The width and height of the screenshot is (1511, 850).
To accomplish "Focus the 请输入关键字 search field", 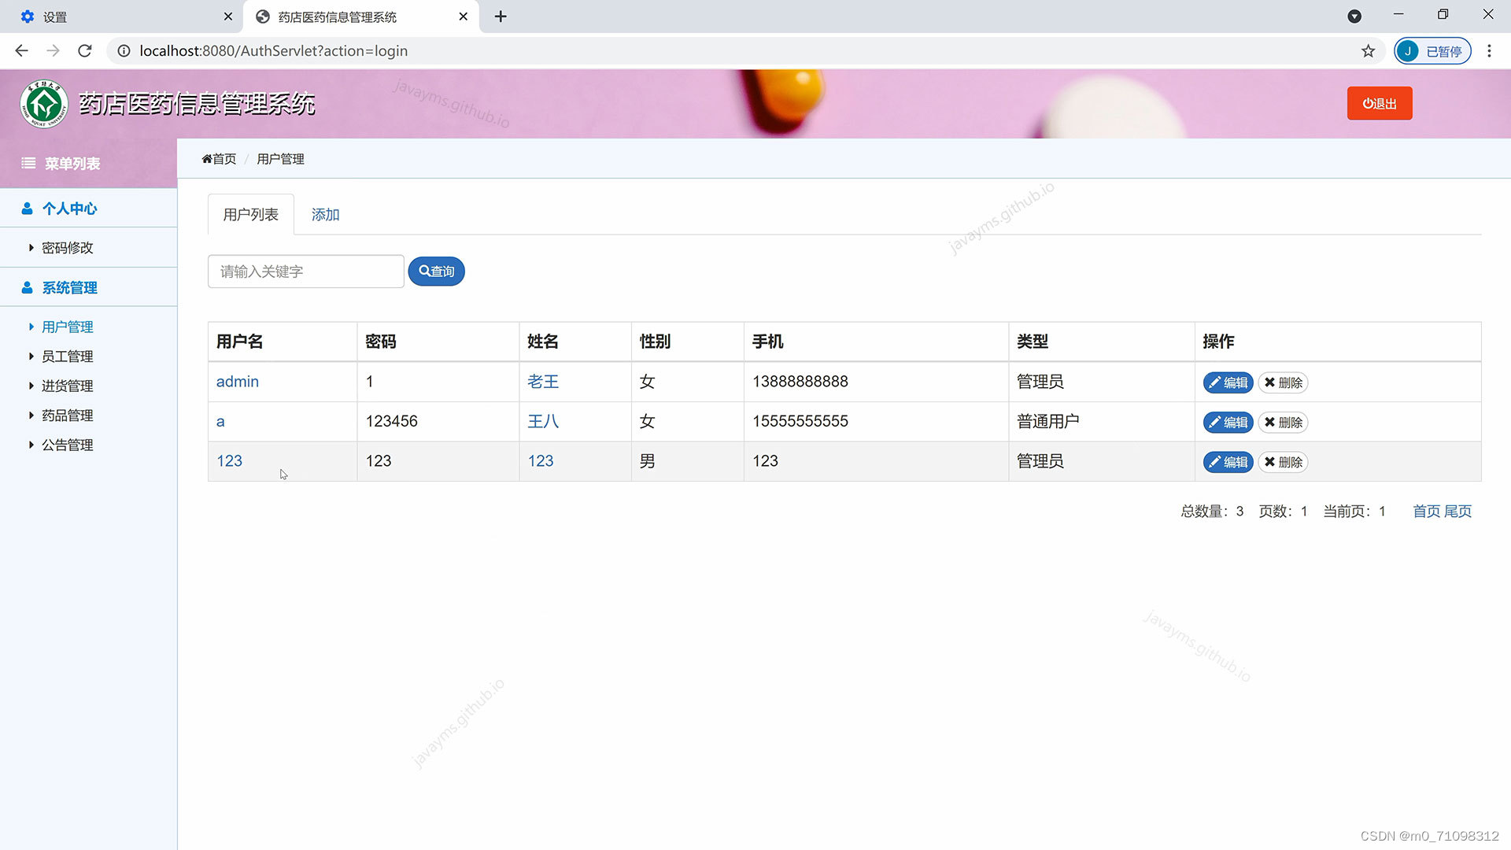I will pyautogui.click(x=305, y=272).
